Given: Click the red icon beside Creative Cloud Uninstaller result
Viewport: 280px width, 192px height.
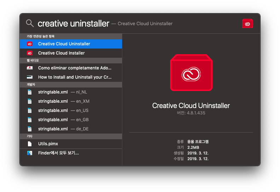Looking at the screenshot, I should tap(30, 44).
